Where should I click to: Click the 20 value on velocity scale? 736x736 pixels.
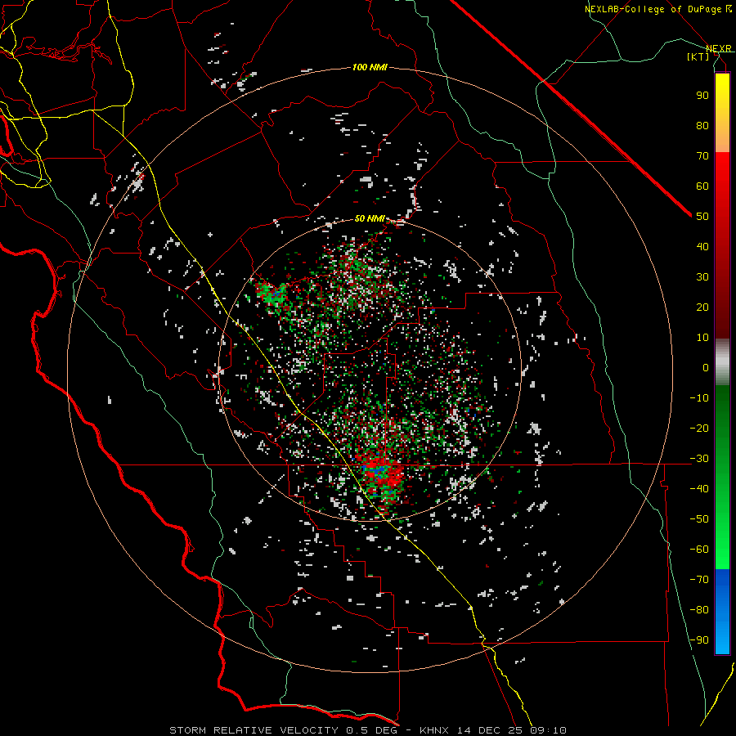coord(702,307)
